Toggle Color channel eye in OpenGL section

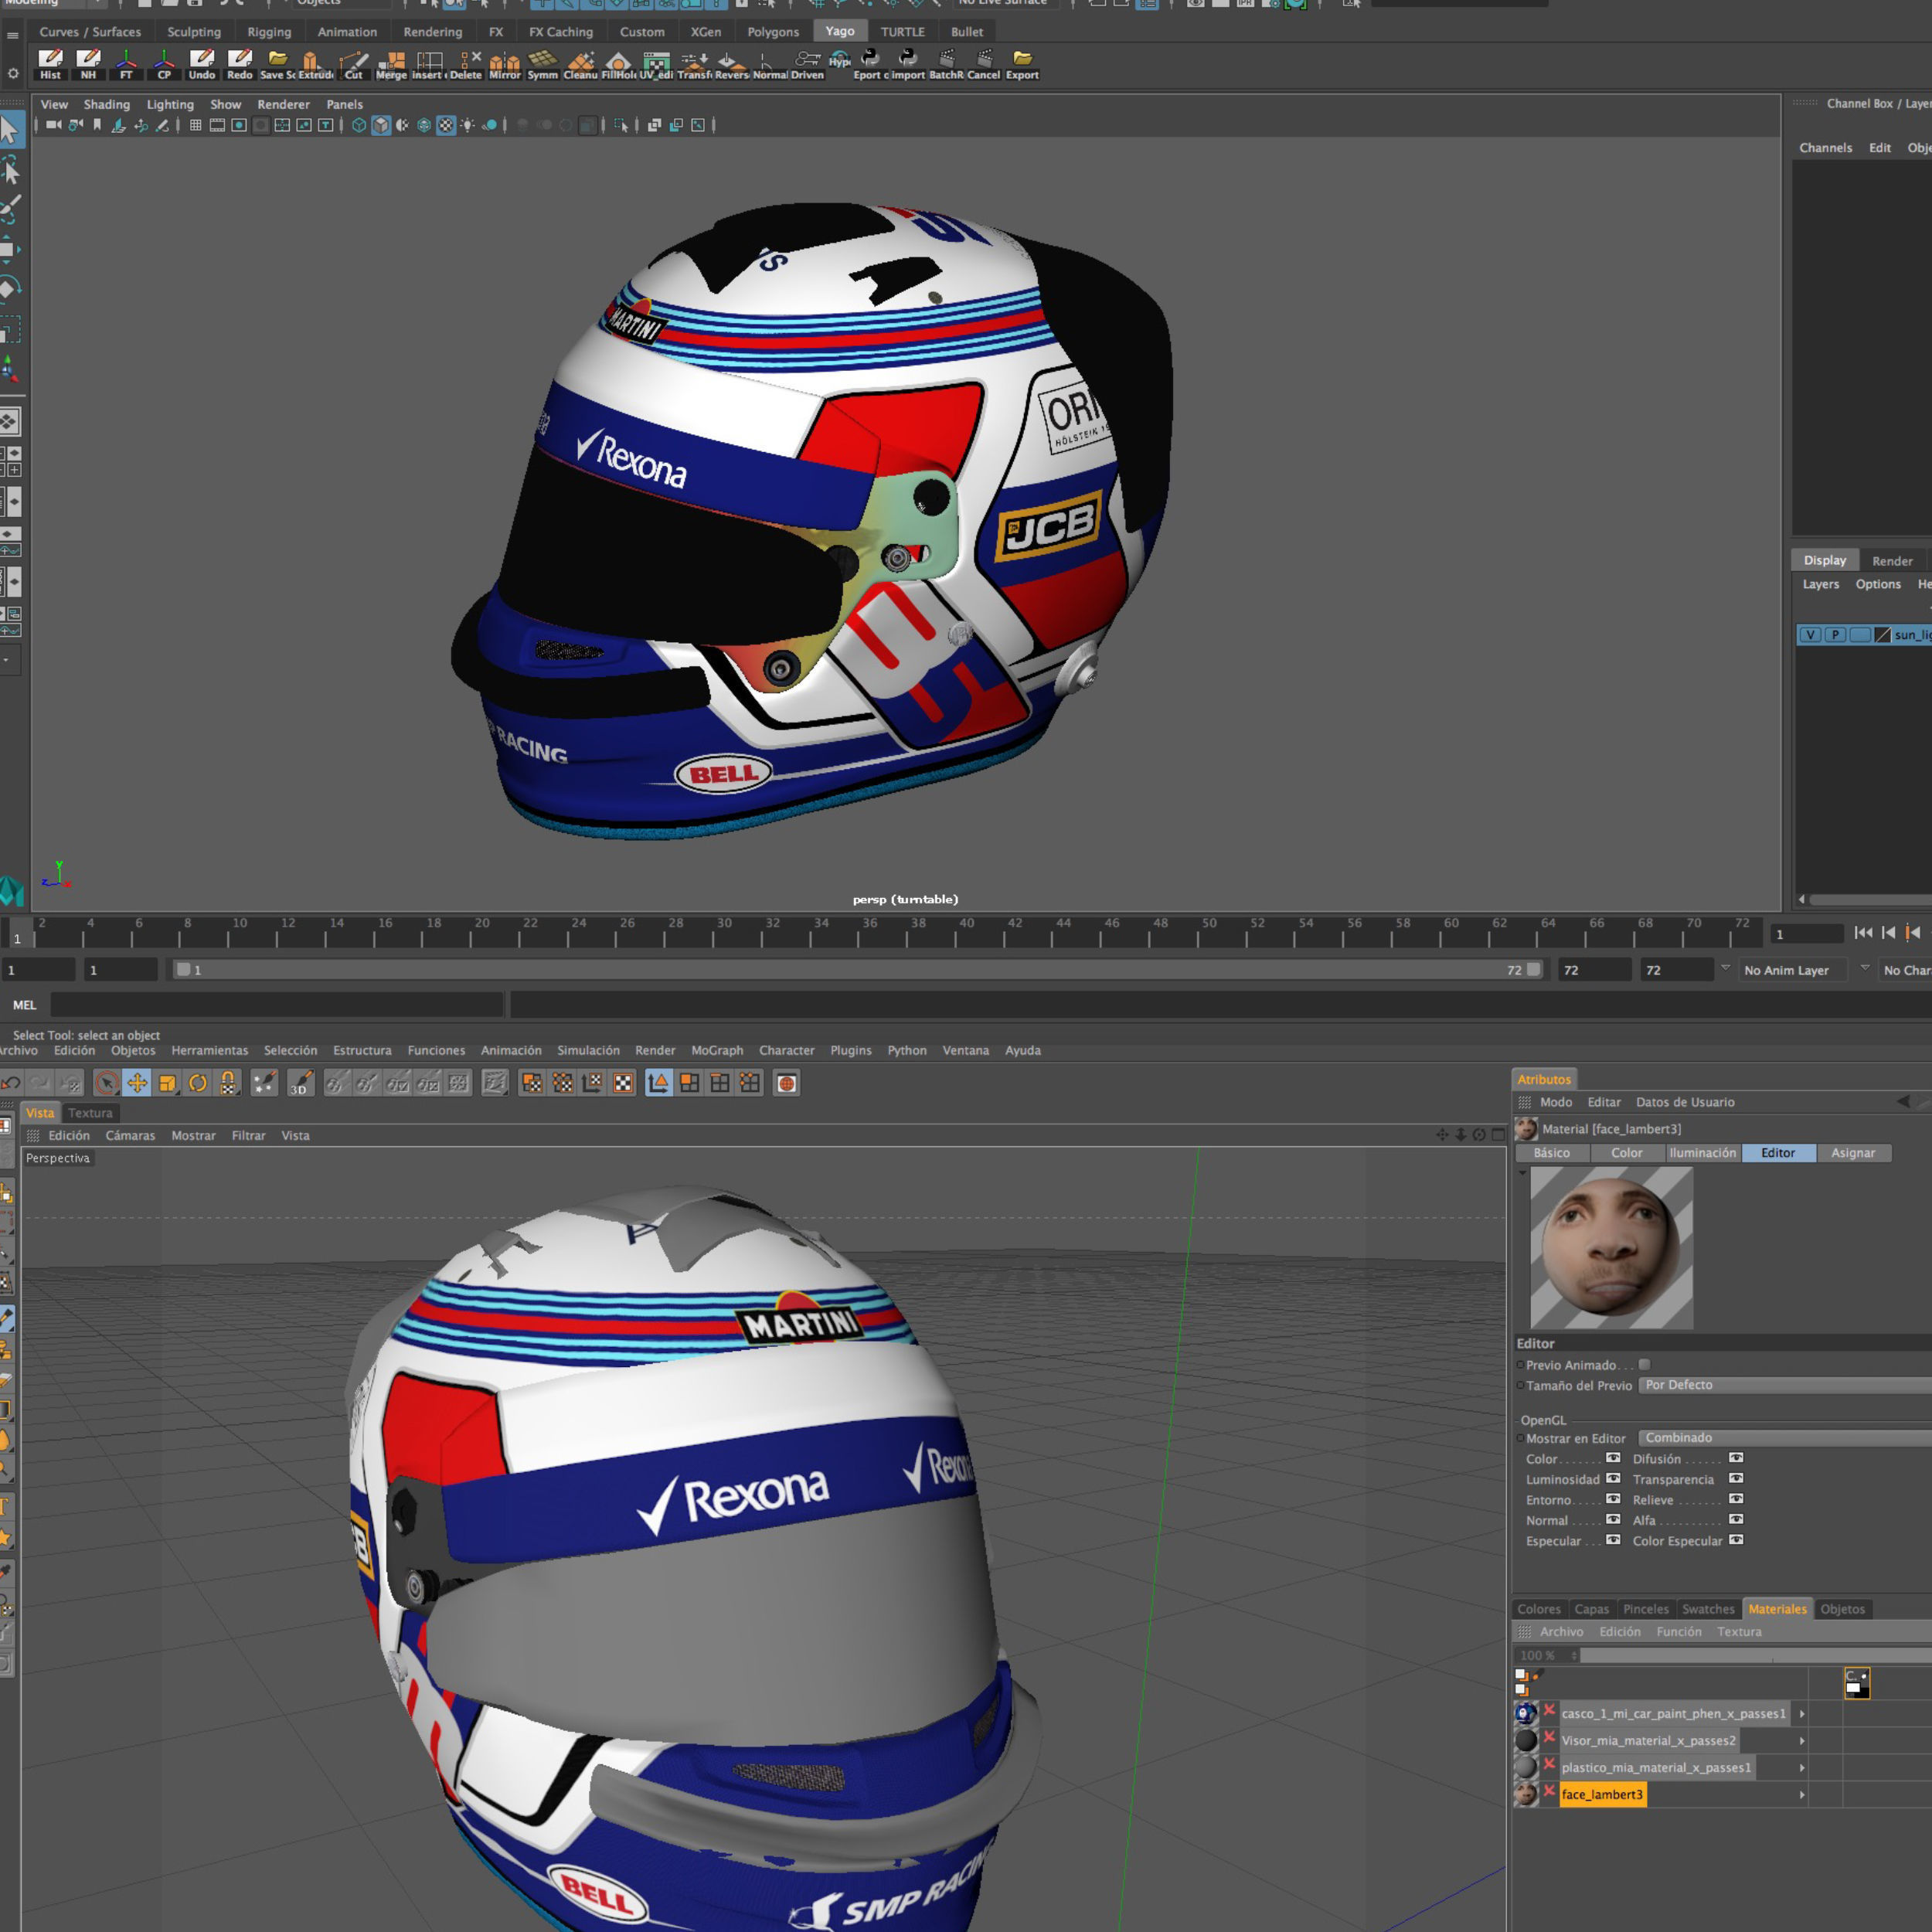pos(1613,1458)
